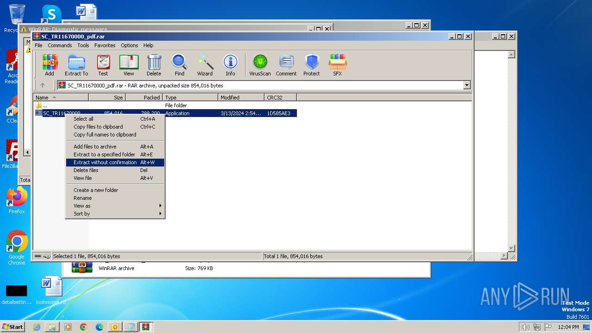Open lookssome.rtf desktop file

coord(51,291)
